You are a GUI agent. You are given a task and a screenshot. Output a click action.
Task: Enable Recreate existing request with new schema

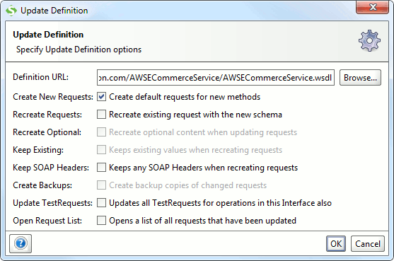[x=102, y=115]
